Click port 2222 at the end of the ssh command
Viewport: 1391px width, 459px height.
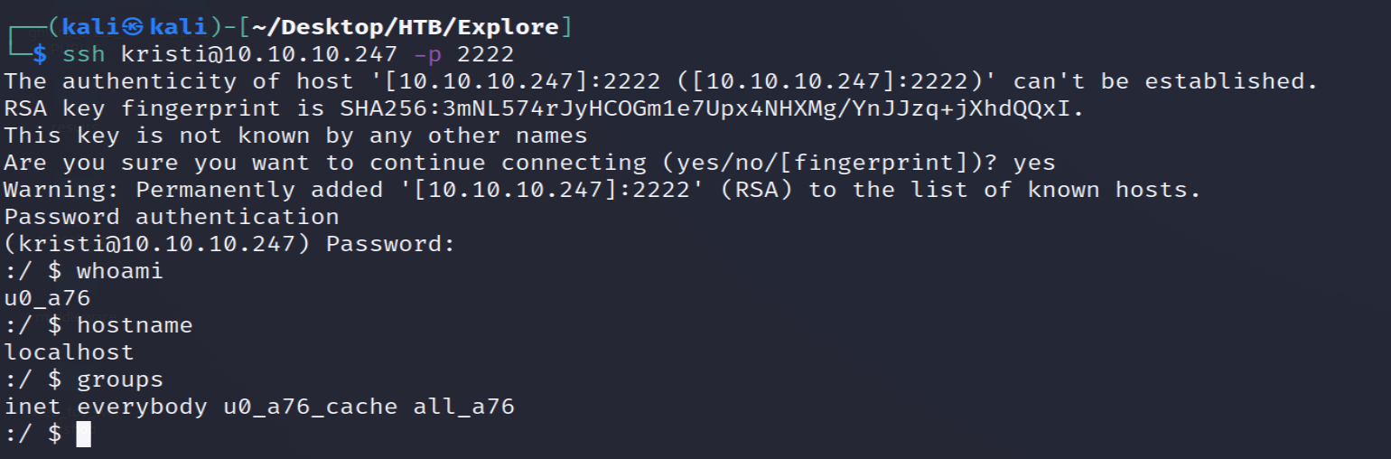click(485, 54)
